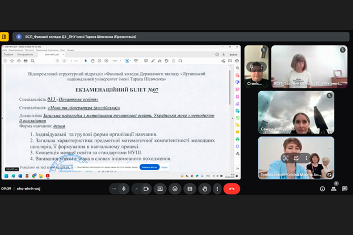This screenshot has height=235, width=353.
Task: Click the search magnifier in Acrobat toolbar
Action: click(33, 61)
